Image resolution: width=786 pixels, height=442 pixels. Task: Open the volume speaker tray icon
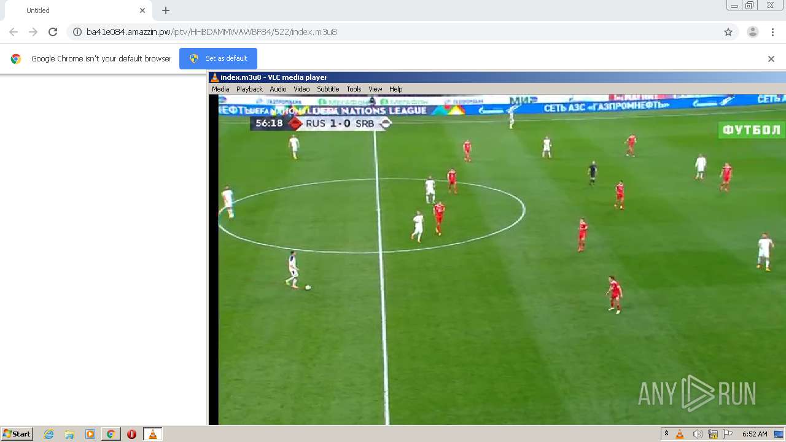click(698, 434)
